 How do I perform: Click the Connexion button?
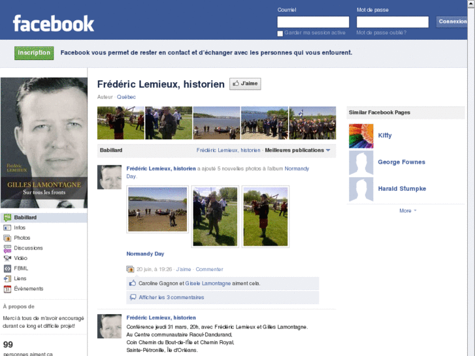[452, 22]
